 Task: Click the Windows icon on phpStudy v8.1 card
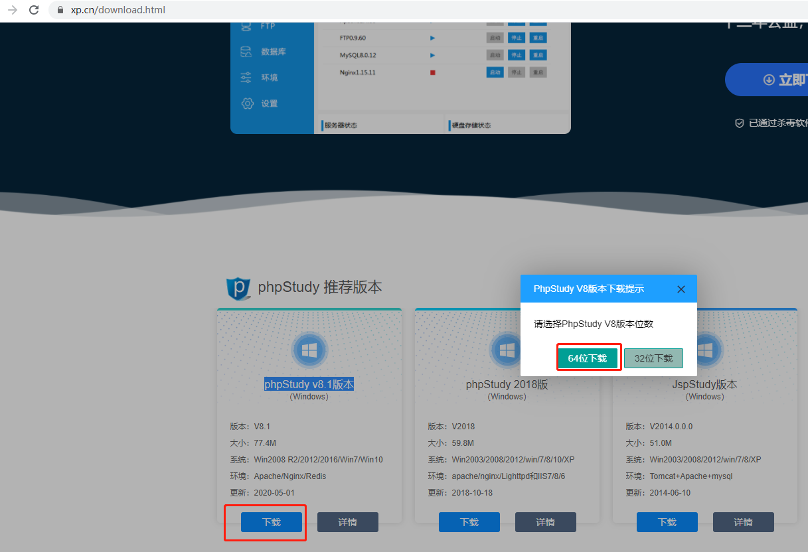coord(309,351)
